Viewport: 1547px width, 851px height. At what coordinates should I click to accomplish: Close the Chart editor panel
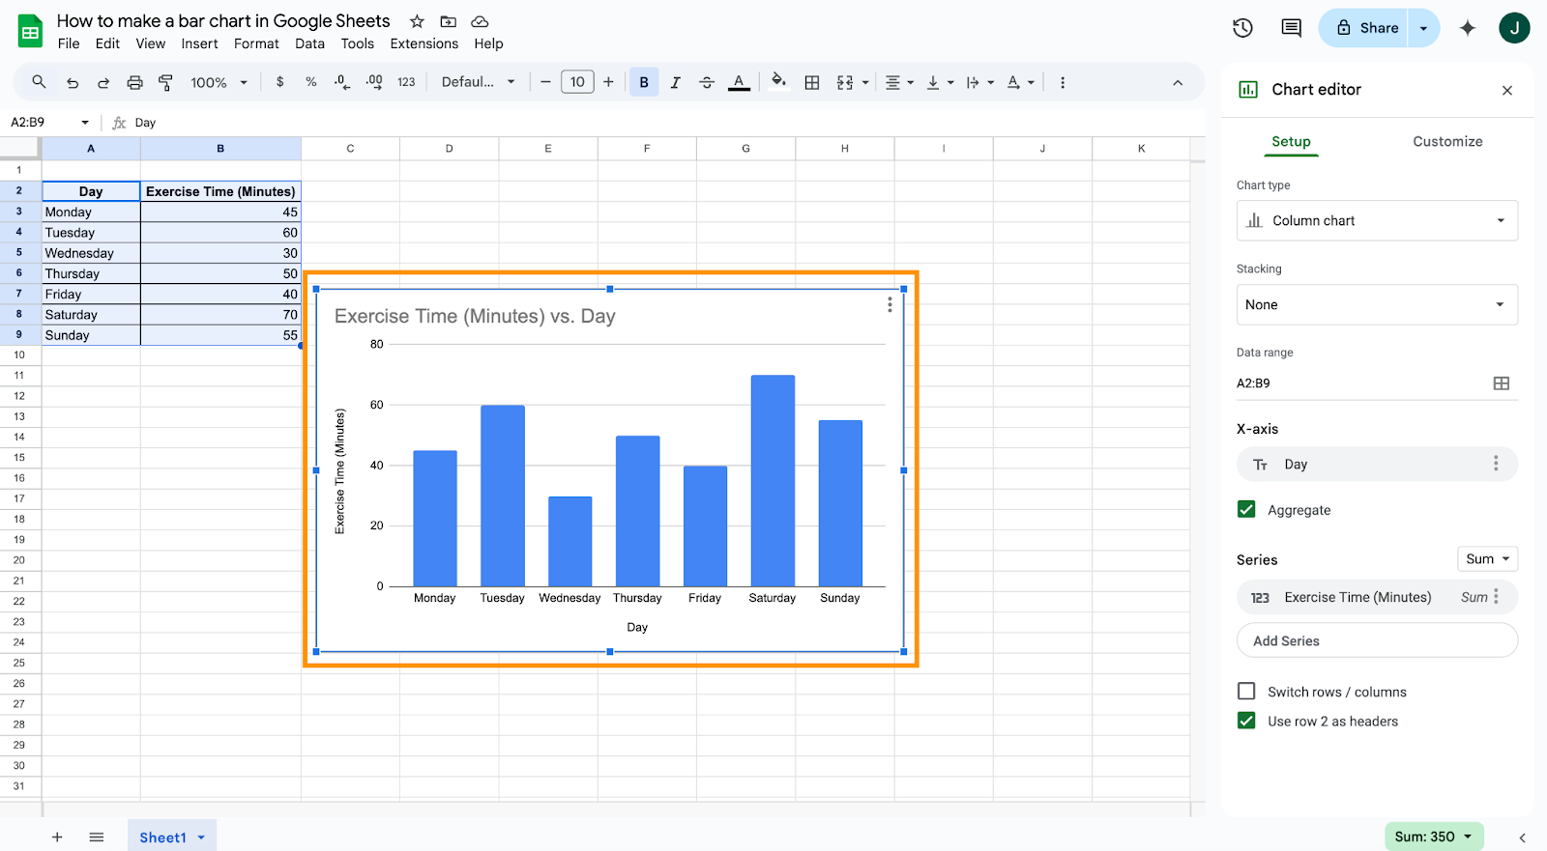pos(1507,90)
